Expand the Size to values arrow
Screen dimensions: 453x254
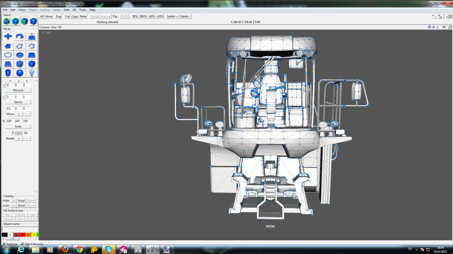[4, 97]
